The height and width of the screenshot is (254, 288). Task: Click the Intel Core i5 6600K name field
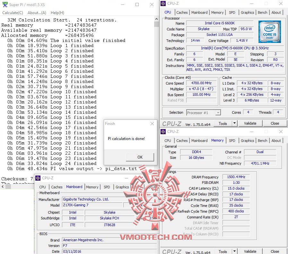(x=220, y=23)
